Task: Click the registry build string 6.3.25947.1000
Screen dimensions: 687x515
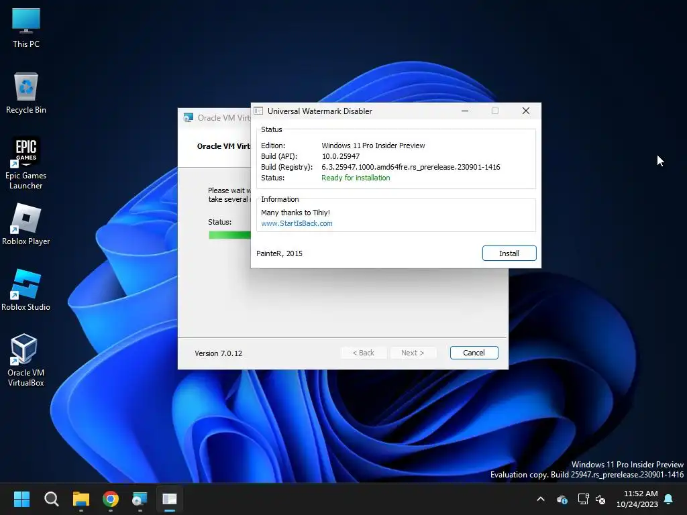Action: 411,167
